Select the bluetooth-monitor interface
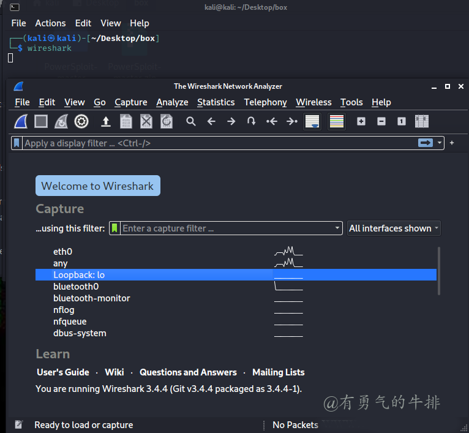 point(236,298)
